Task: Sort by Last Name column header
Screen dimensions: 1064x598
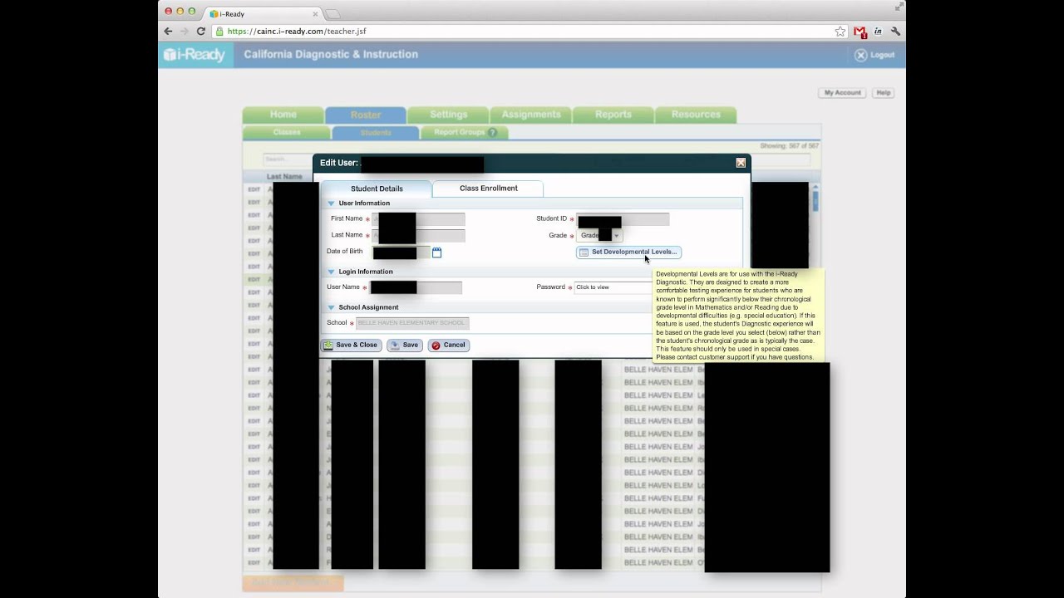Action: (284, 177)
